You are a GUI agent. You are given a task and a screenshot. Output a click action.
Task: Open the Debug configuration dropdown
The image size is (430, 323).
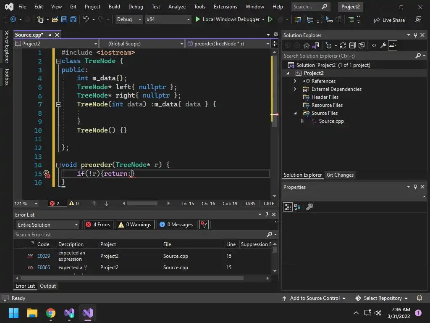click(x=128, y=19)
